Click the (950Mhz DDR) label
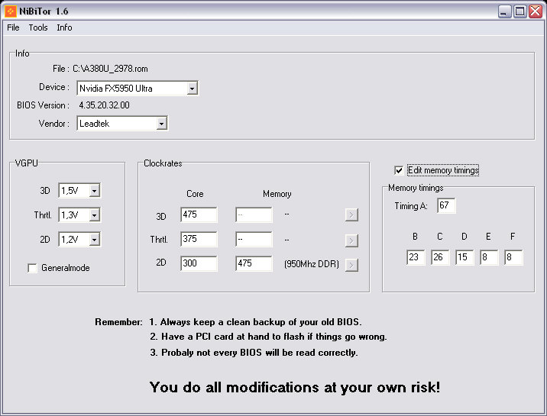The image size is (547, 416). 312,264
